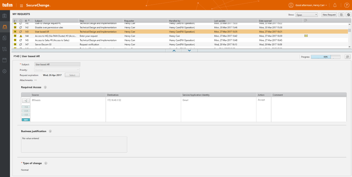Click the flag column header icon

click(x=15, y=20)
